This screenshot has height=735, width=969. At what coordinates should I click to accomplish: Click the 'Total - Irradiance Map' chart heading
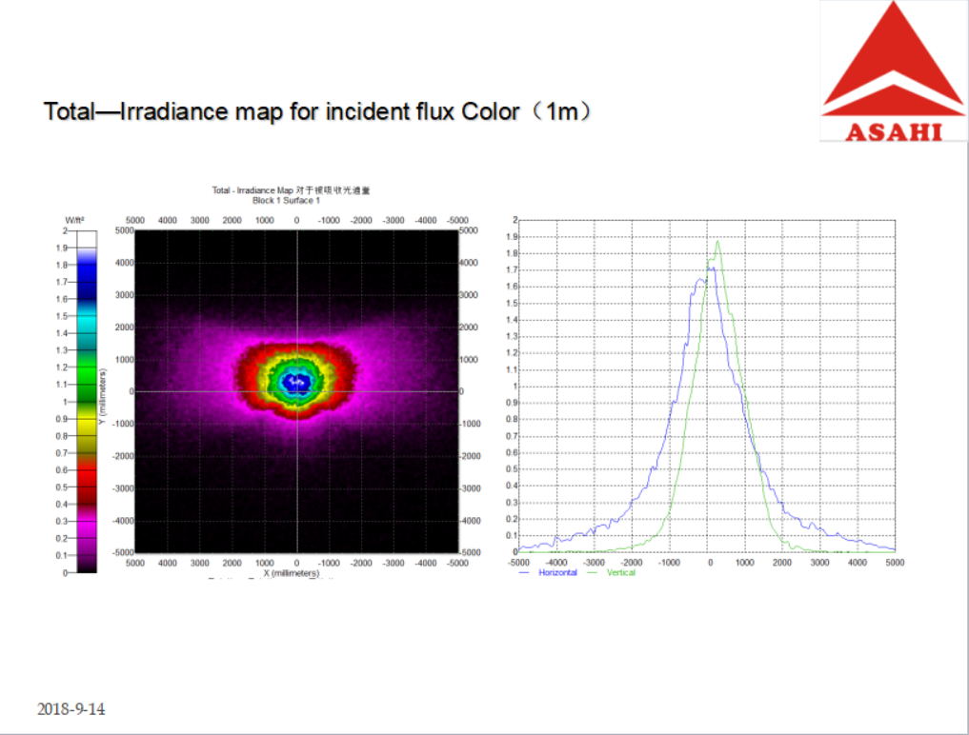[x=291, y=190]
